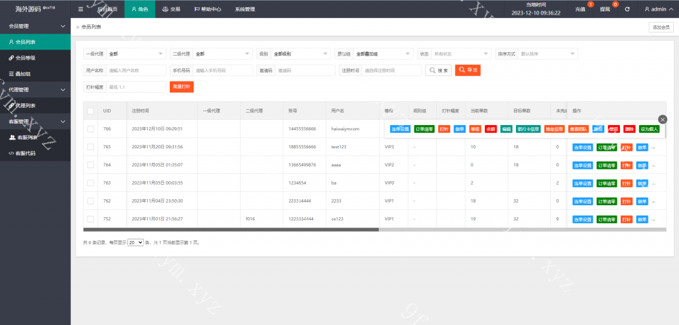679x325 pixels.
Task: Click 连单设置 for the ce123 row
Action: coord(582,220)
